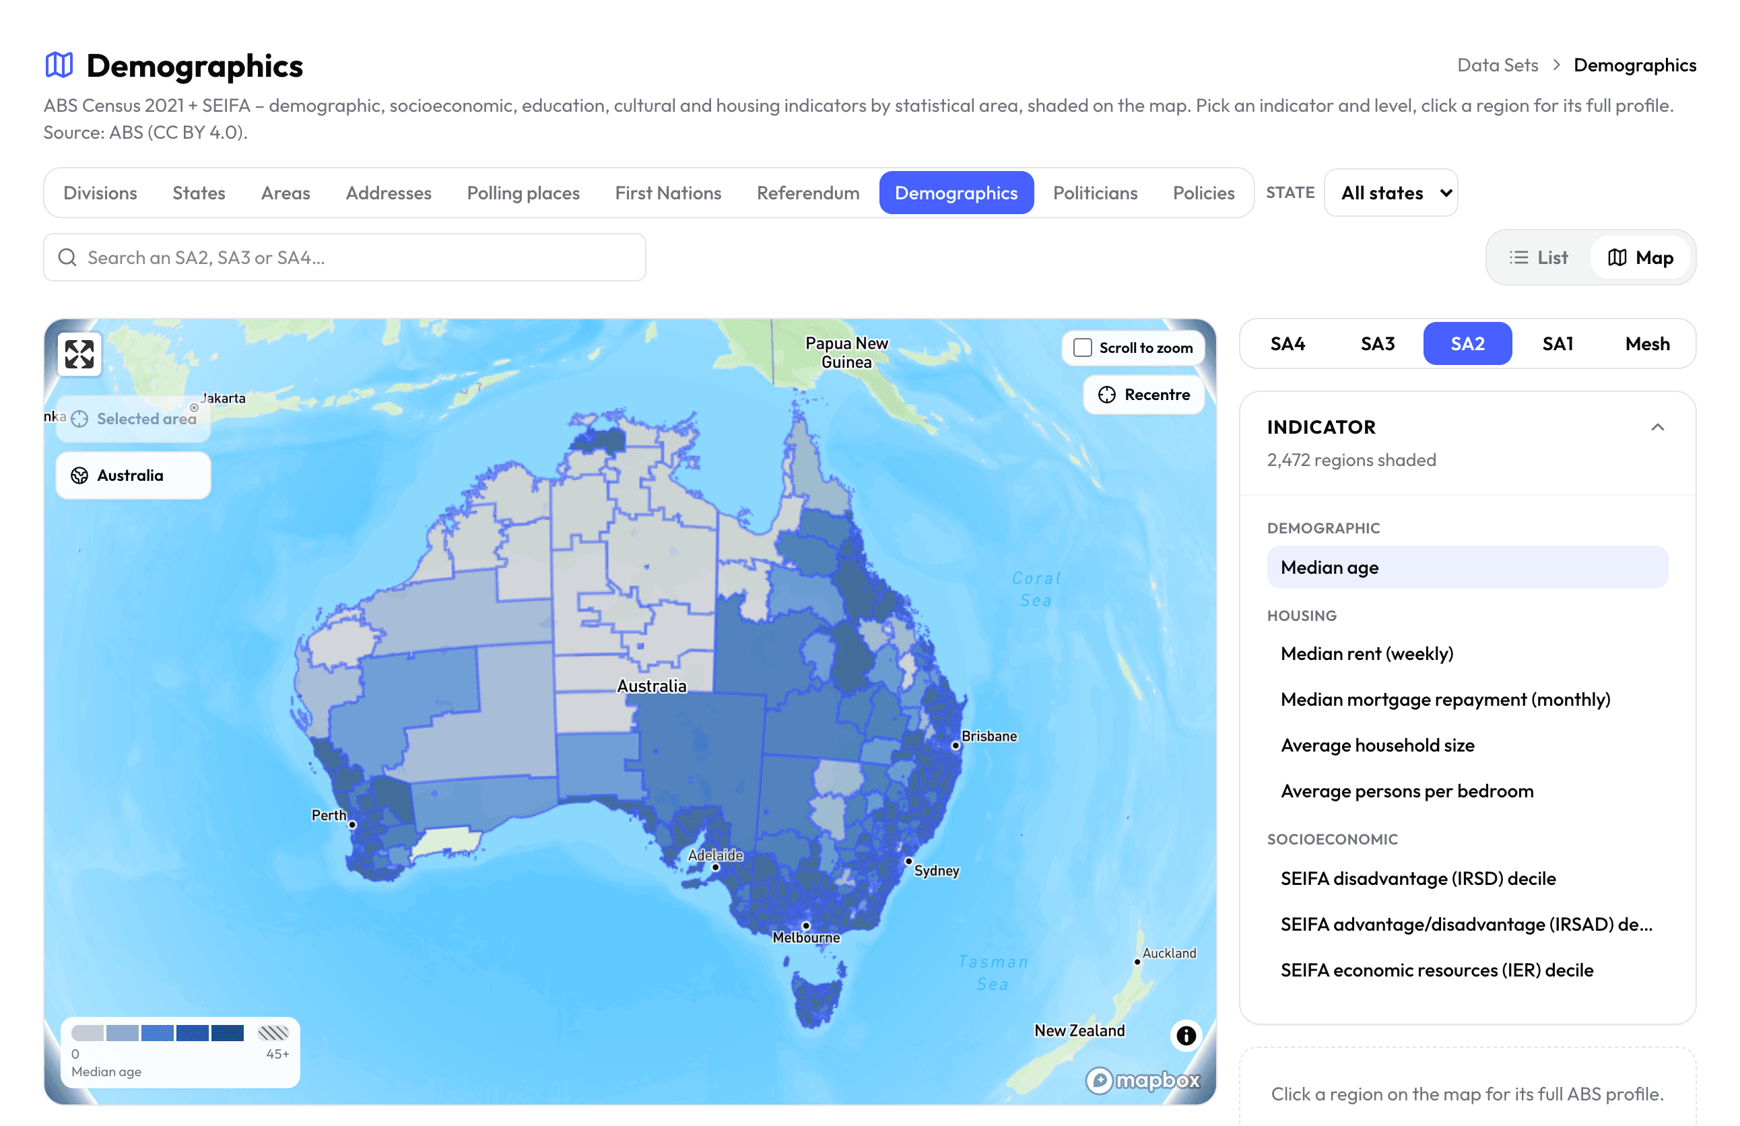The width and height of the screenshot is (1740, 1126).
Task: Click the 'Median age' legend label
Action: click(x=107, y=1071)
